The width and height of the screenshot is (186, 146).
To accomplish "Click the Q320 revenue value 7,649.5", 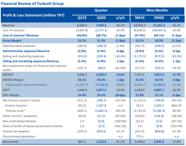I will click(x=101, y=25).
